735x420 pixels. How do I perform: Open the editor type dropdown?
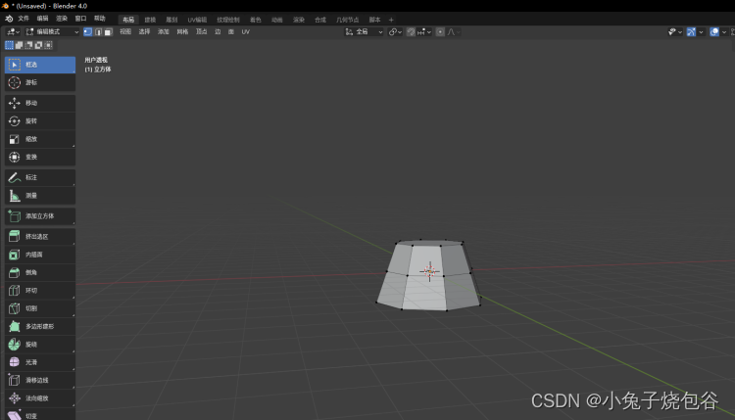click(x=13, y=32)
